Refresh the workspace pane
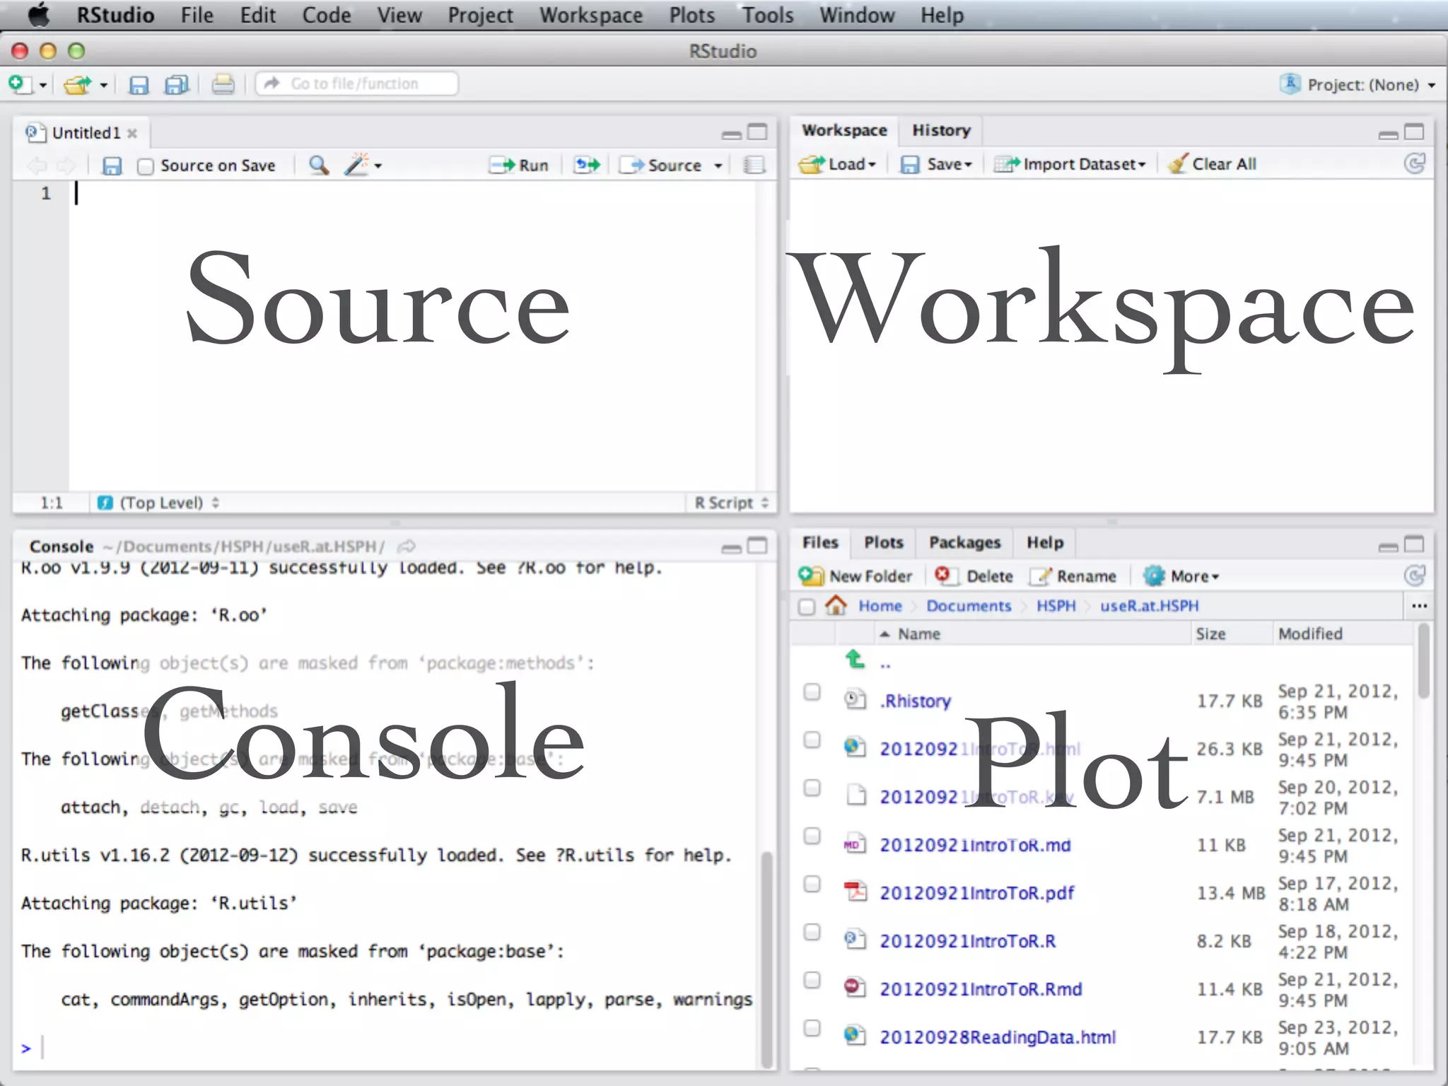Screen dimensions: 1448x1086 pos(1414,164)
